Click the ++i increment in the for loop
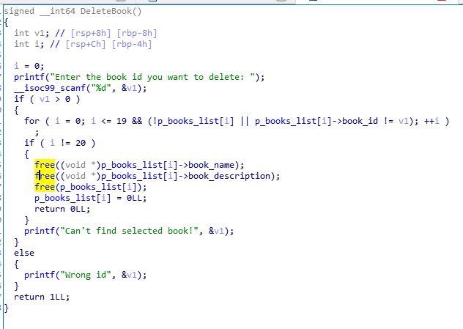The image size is (463, 329). [x=431, y=121]
